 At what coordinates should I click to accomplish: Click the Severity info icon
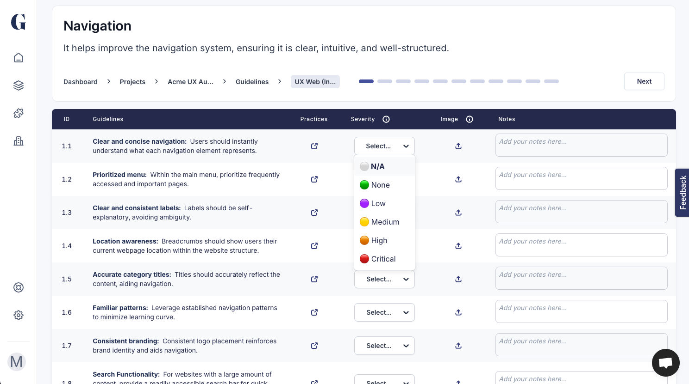pyautogui.click(x=386, y=119)
